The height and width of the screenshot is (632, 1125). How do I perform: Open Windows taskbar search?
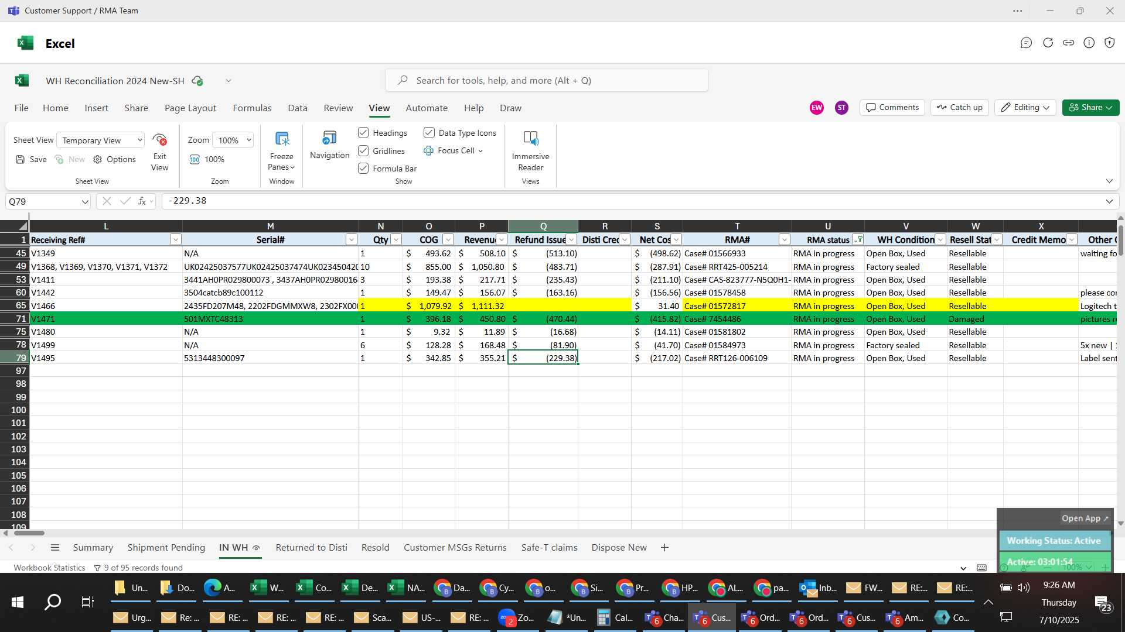pyautogui.click(x=53, y=602)
